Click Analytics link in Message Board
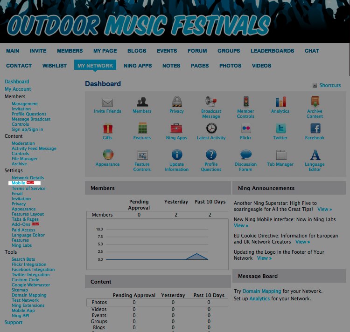The image size is (350, 332). pos(259,298)
